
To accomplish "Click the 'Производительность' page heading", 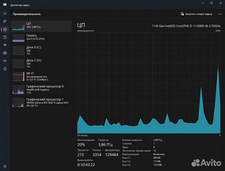I will pyautogui.click(x=27, y=14).
